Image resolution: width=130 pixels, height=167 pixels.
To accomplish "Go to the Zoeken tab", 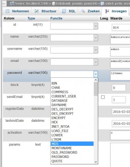I will click(90, 11).
